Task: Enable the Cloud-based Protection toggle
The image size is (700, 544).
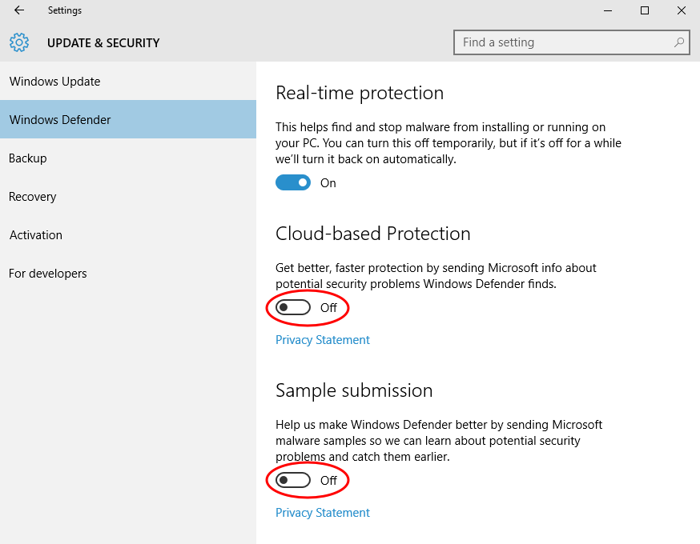Action: (x=293, y=307)
